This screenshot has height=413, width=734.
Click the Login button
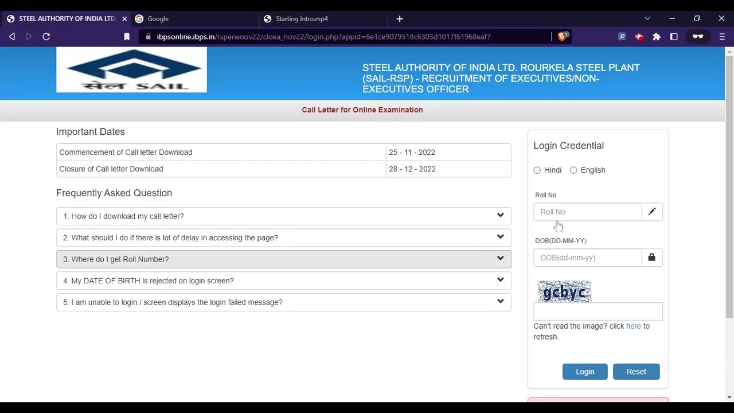(x=585, y=372)
